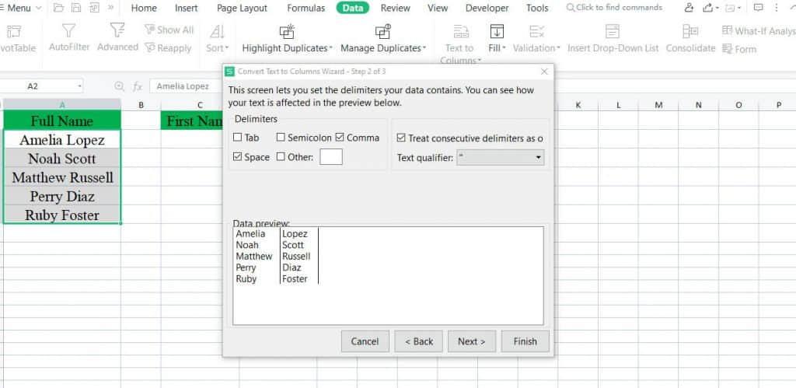
Task: Tick the Semicolon delimiter checkbox
Action: coord(281,138)
